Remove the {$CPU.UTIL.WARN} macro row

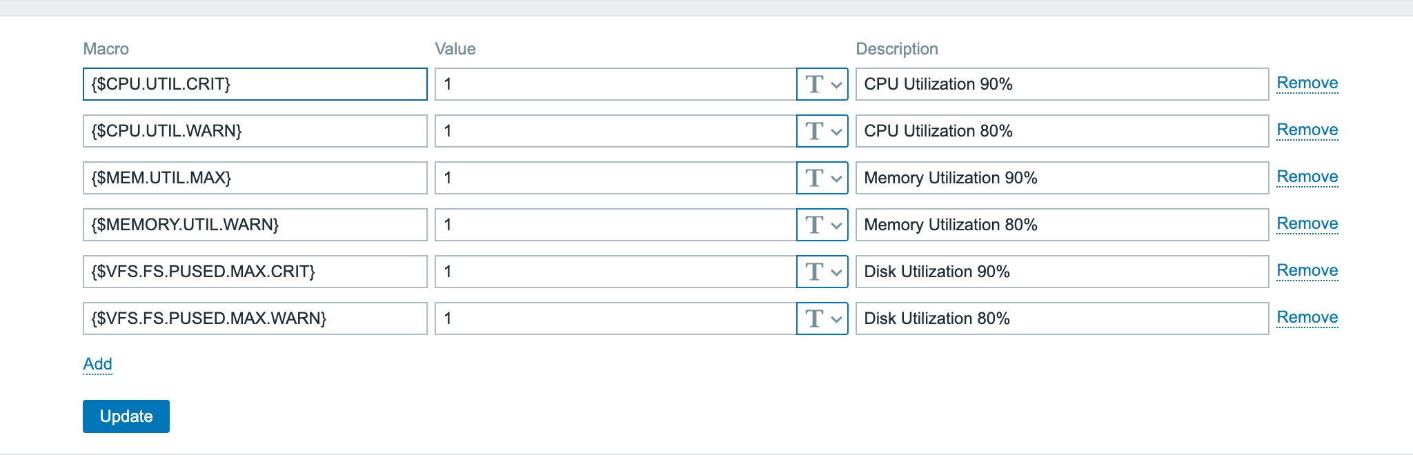point(1307,130)
